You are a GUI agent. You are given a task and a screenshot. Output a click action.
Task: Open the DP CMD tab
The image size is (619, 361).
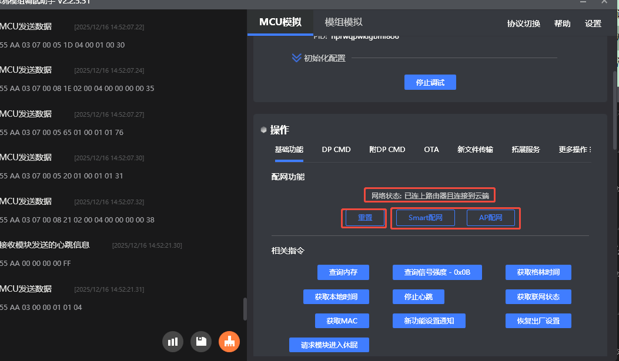336,150
